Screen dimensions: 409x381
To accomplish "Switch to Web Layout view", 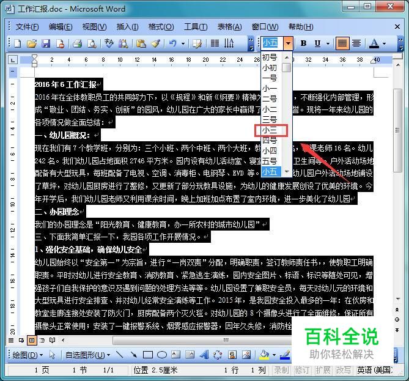I will tap(21, 340).
